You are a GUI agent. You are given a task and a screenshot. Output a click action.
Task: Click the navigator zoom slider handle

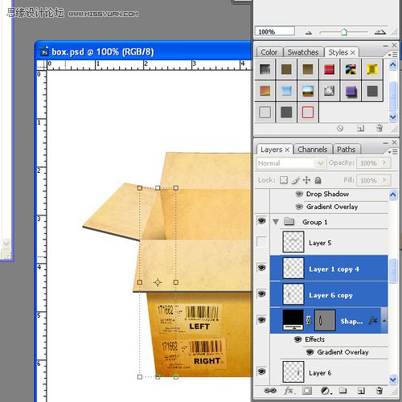click(x=344, y=32)
